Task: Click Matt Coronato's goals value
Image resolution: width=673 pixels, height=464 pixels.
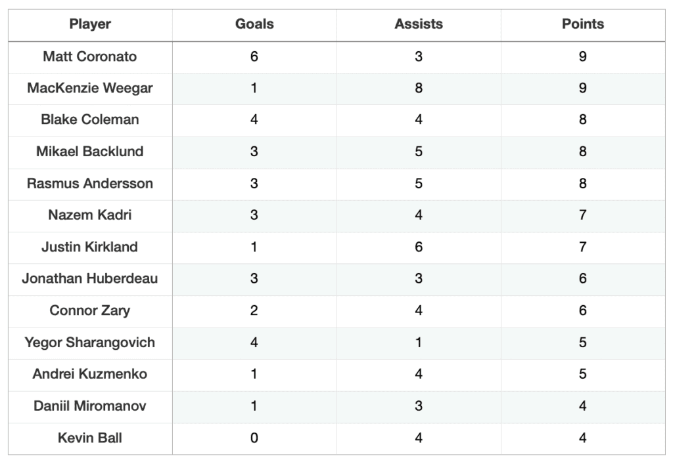Action: tap(254, 56)
